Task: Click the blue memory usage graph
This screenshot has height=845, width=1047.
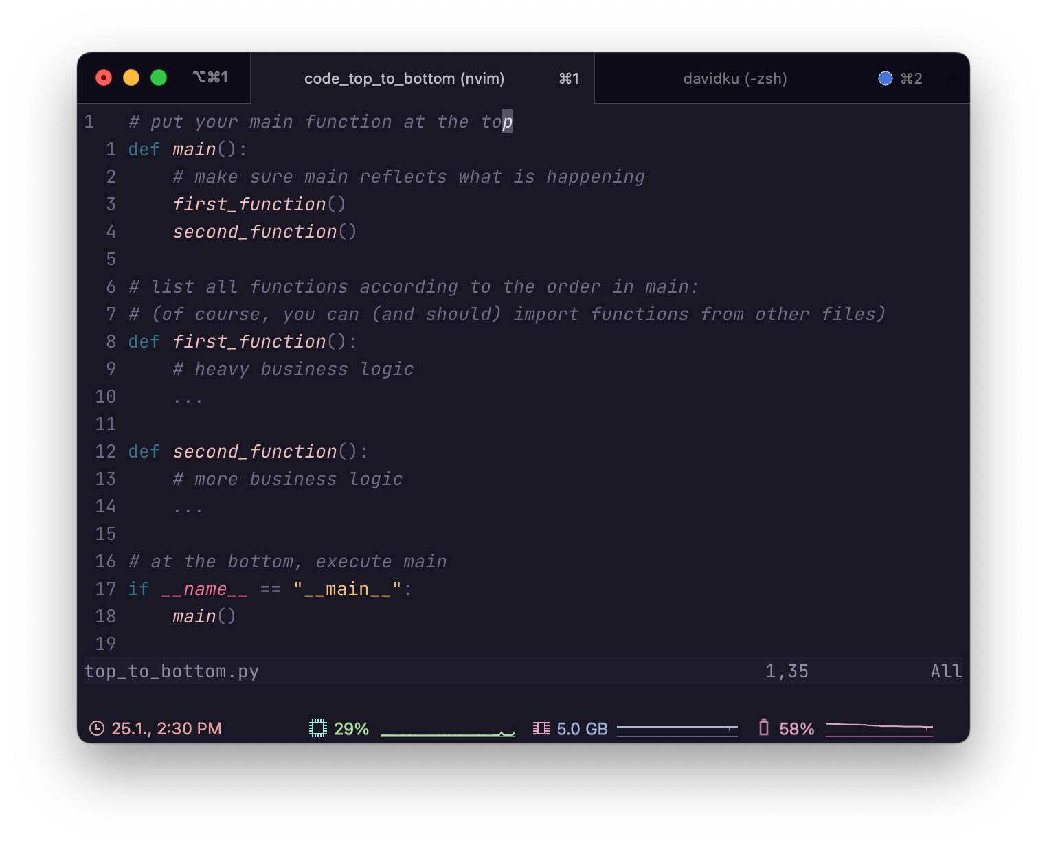Action: (677, 730)
